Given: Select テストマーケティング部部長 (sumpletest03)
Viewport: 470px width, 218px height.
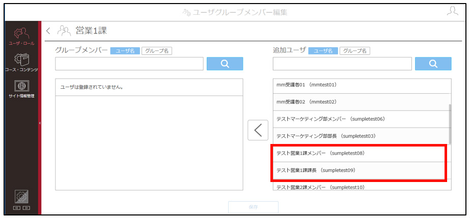Looking at the screenshot, I should coord(361,136).
